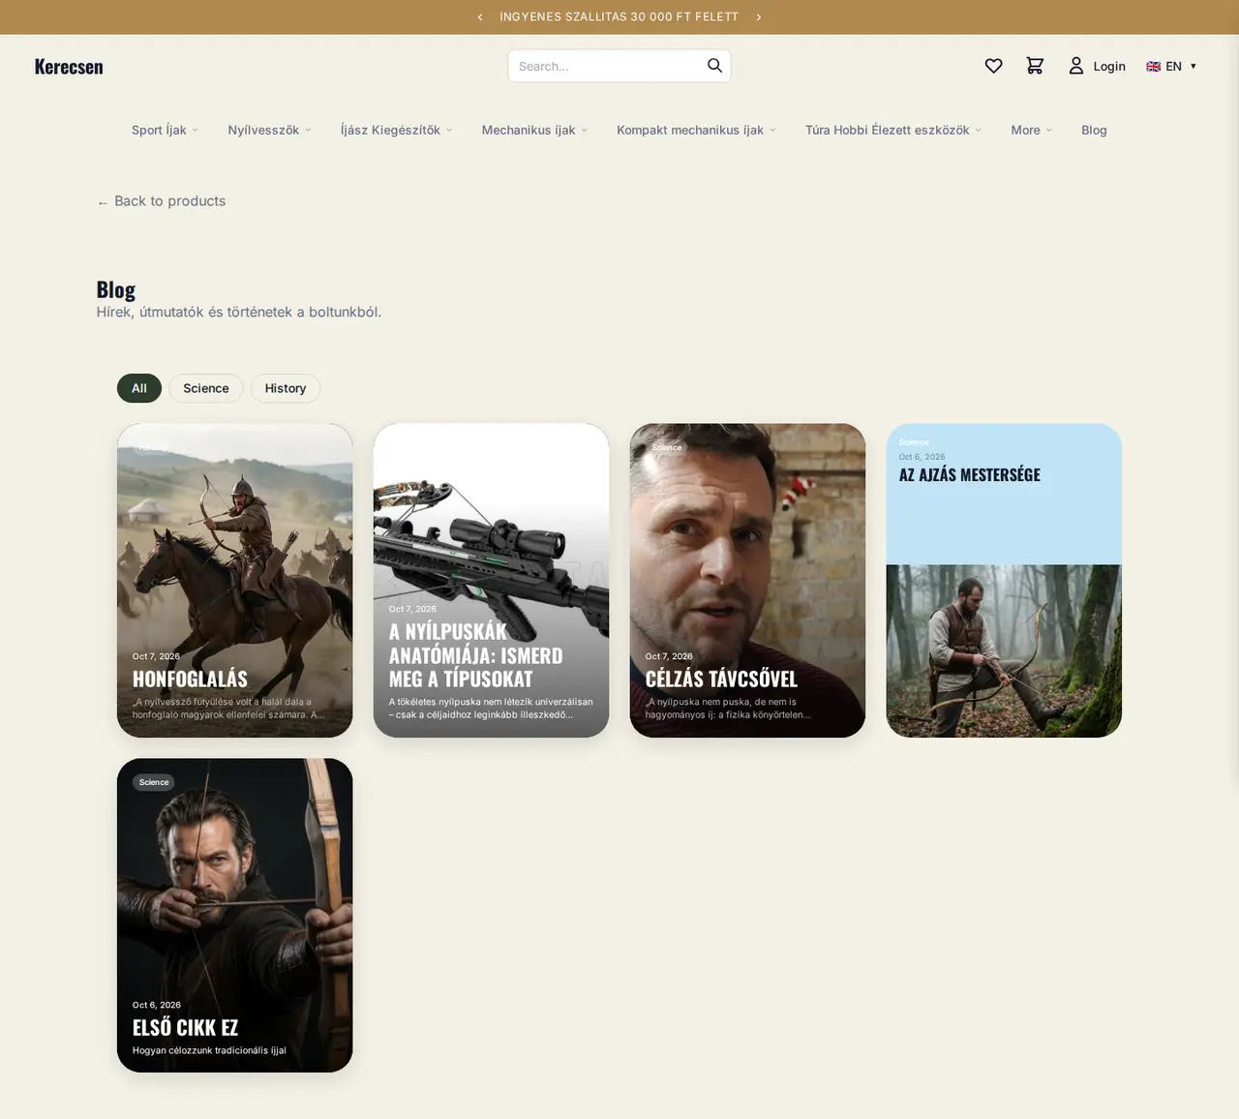This screenshot has width=1239, height=1119.
Task: Show previous announcement banner arrow
Action: (480, 17)
